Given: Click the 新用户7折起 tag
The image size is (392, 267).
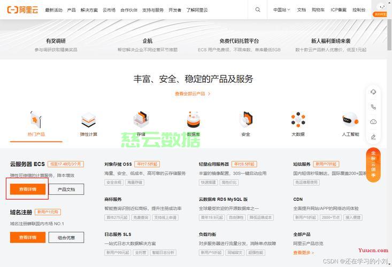Looking at the screenshot, I should [x=326, y=164].
